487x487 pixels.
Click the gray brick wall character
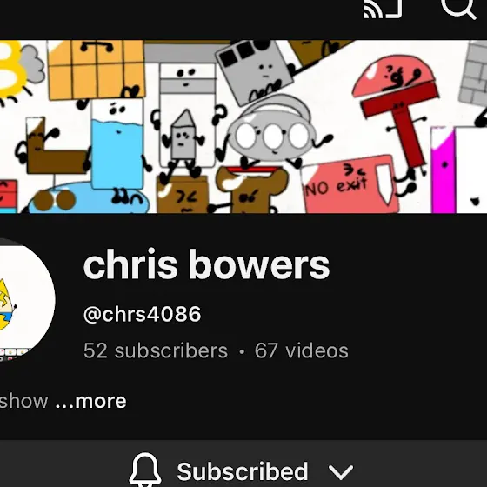click(474, 73)
